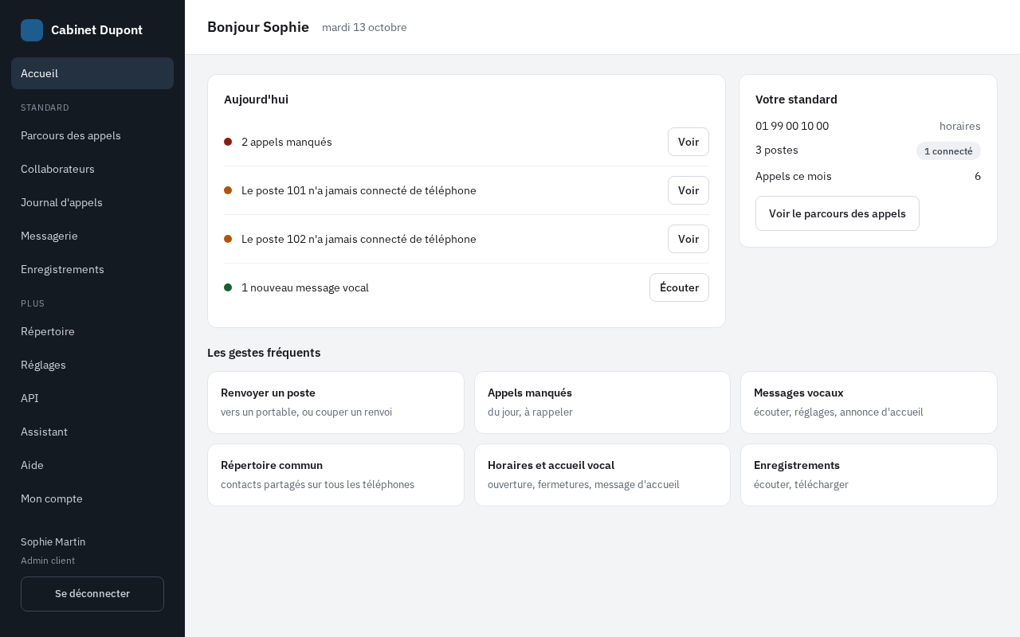
Task: Click the horaires link in Votre standard
Action: click(x=960, y=126)
